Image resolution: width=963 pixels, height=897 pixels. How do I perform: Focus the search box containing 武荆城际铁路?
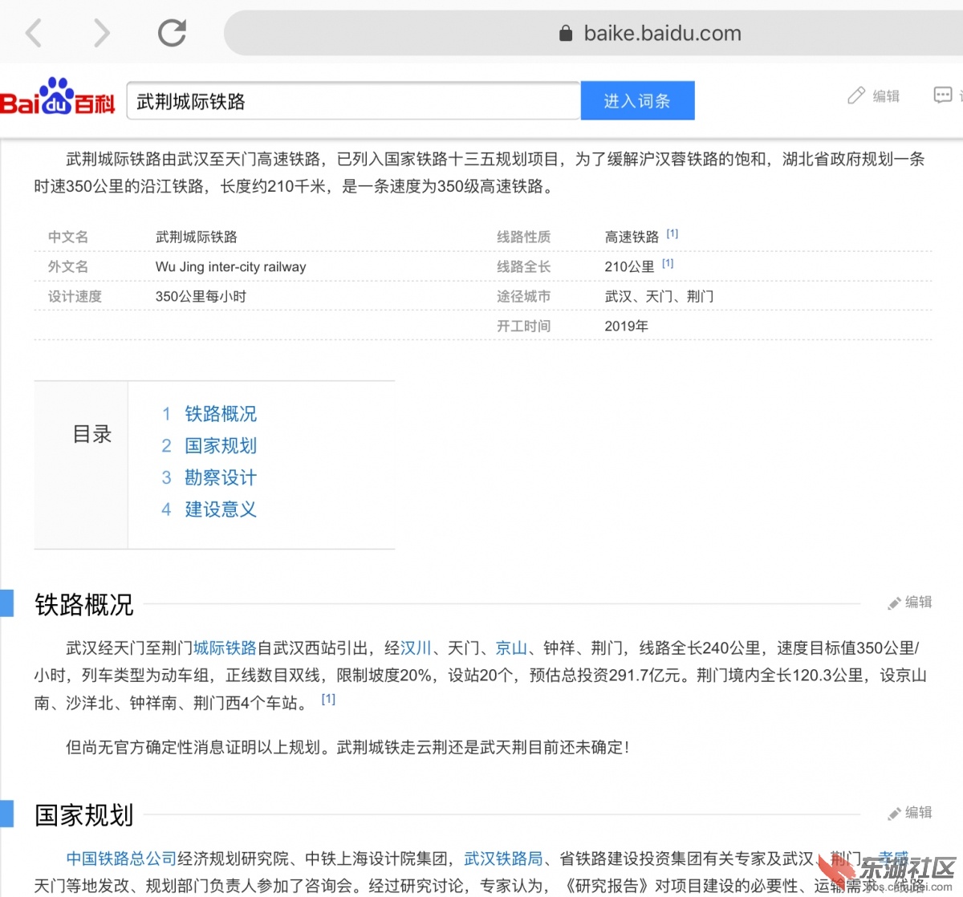(x=353, y=101)
